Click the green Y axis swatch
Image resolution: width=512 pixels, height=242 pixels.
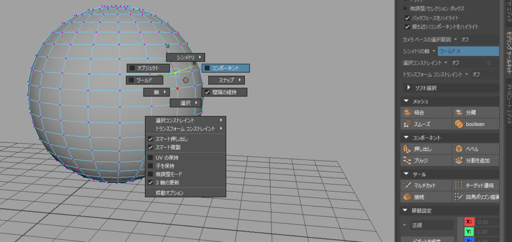point(469,232)
